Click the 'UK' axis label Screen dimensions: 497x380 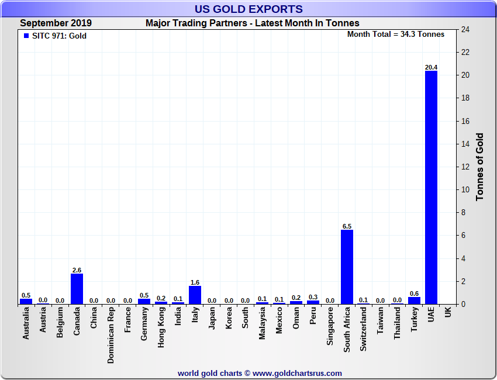[448, 312]
